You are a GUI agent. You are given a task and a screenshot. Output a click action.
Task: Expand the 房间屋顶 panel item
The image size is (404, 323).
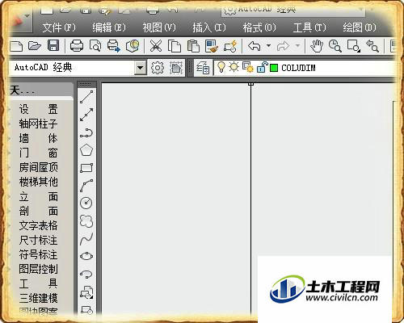(x=38, y=167)
